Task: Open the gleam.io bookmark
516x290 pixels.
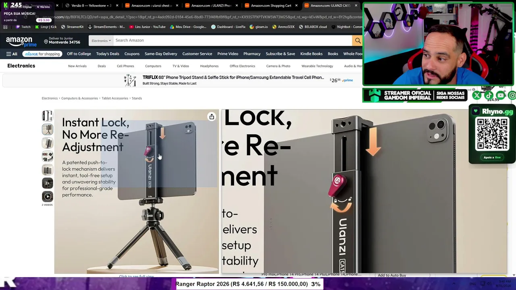Action: pos(259,27)
